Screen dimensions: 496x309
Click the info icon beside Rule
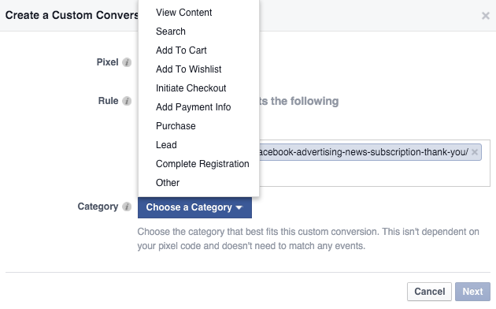127,101
